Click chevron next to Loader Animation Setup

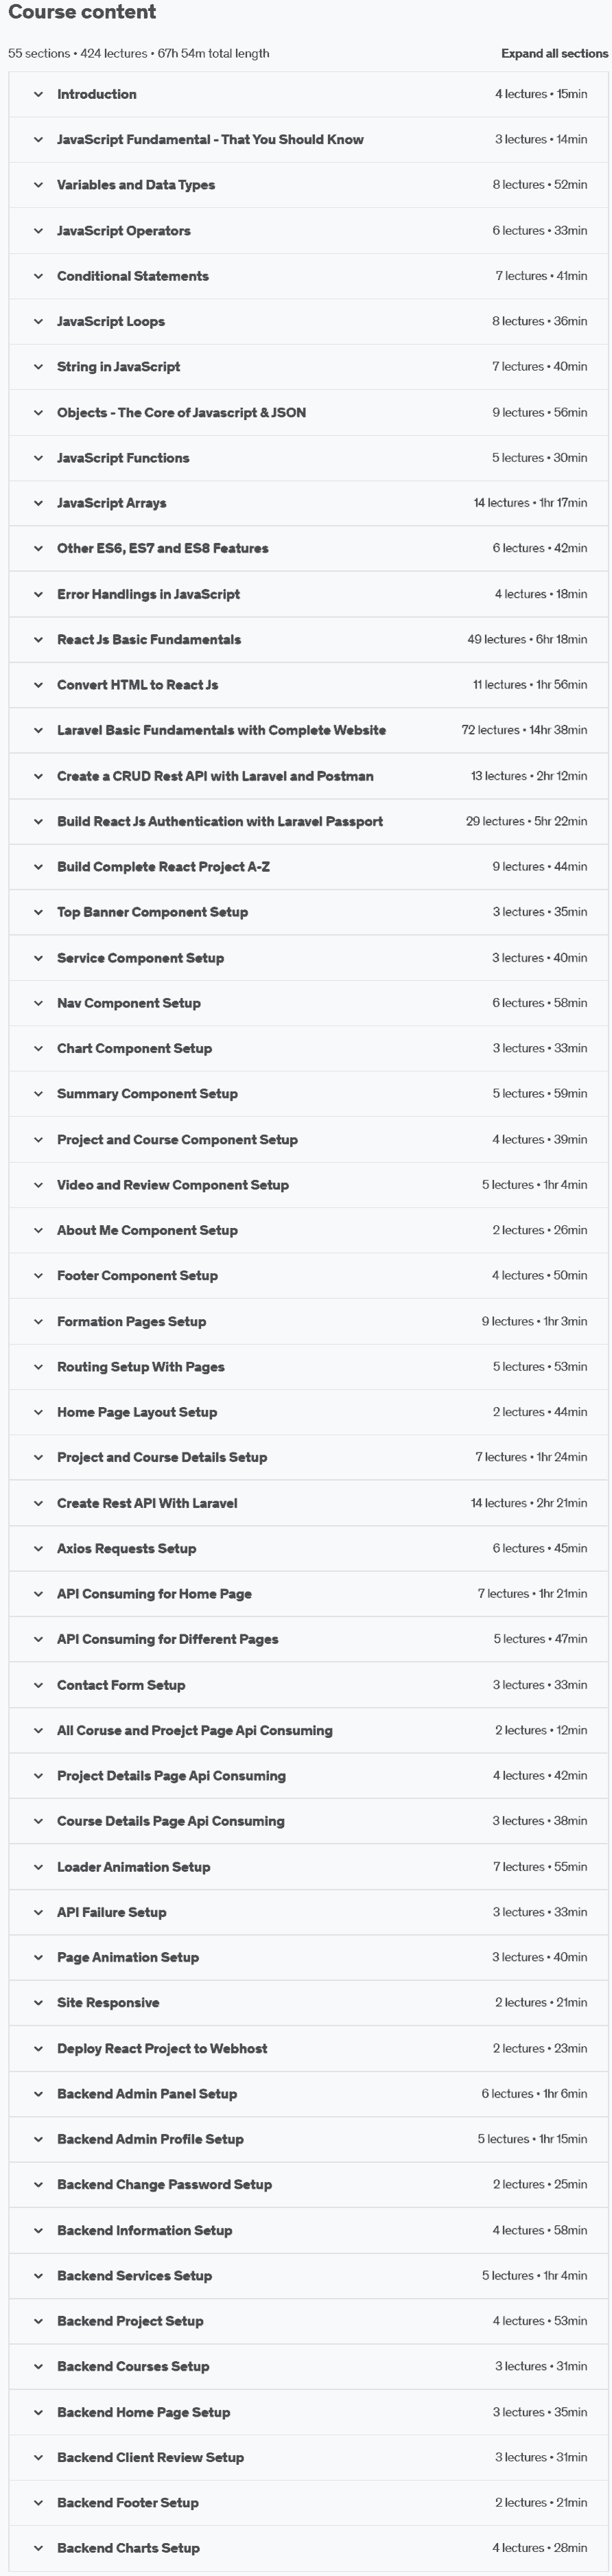click(38, 1867)
